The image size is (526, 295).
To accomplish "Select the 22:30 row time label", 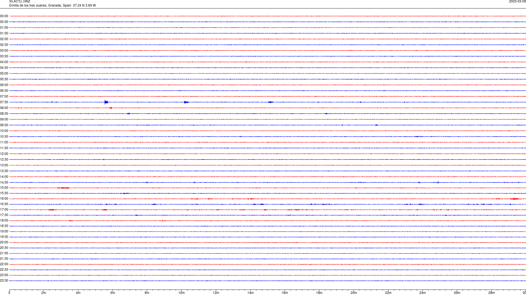I will click(4, 270).
